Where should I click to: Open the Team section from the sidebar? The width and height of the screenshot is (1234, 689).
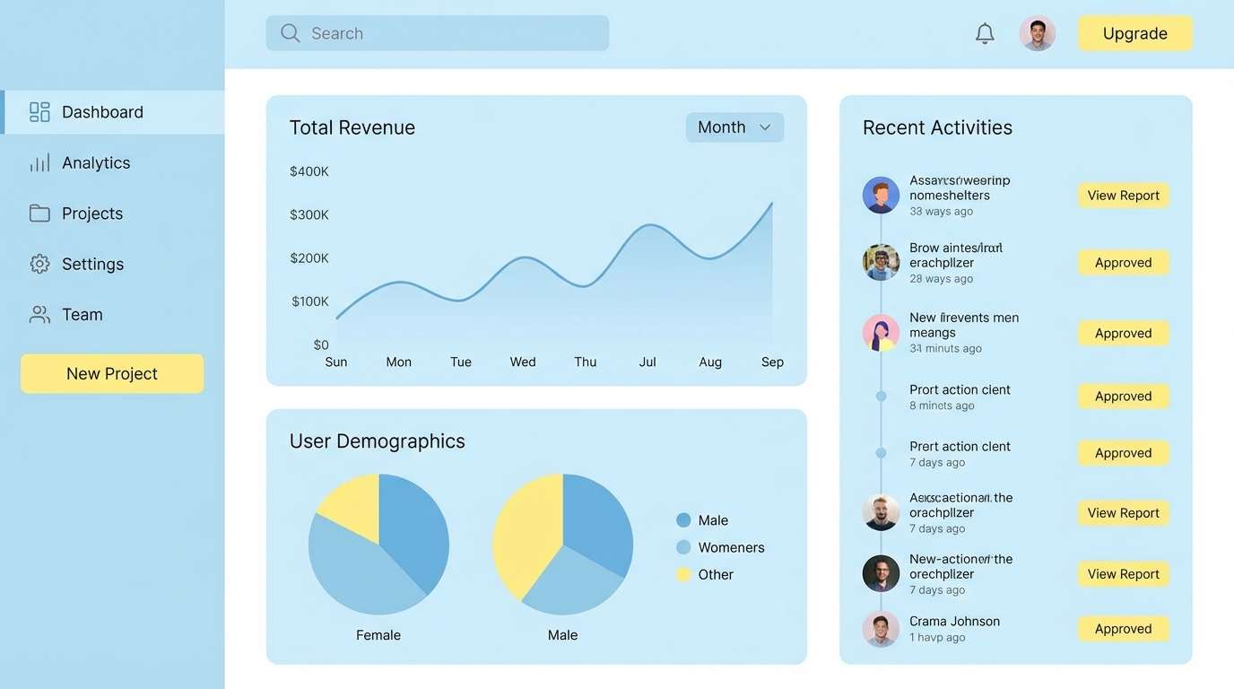82,314
